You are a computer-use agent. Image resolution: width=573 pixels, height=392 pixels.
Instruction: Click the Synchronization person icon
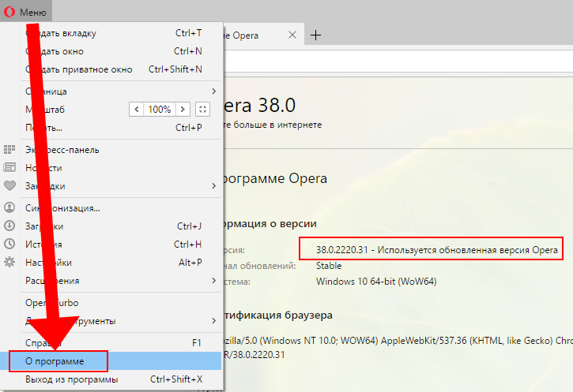10,208
